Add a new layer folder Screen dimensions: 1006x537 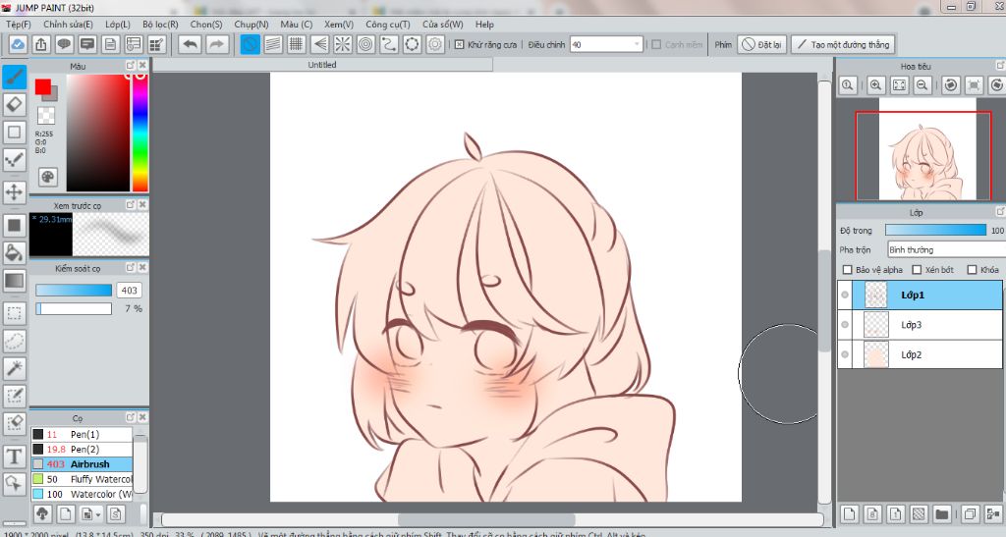[942, 514]
